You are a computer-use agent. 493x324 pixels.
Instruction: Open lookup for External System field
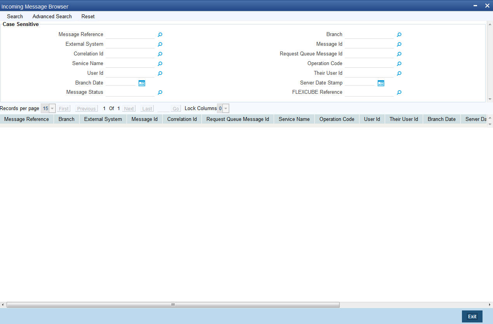coord(160,45)
